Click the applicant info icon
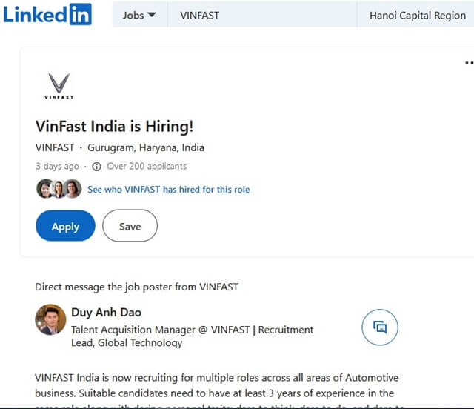 coord(96,167)
